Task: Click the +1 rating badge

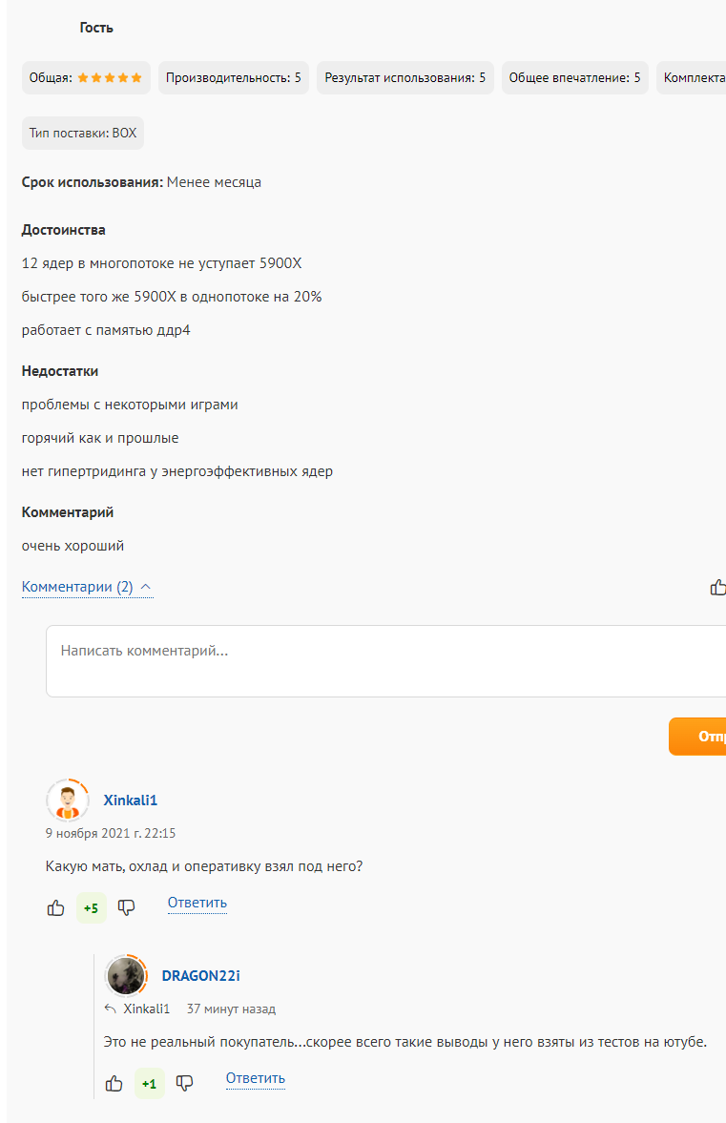Action: pos(150,1084)
